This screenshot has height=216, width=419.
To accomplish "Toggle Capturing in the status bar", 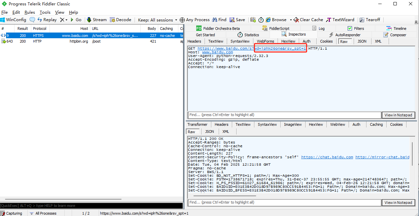I will tap(11, 213).
